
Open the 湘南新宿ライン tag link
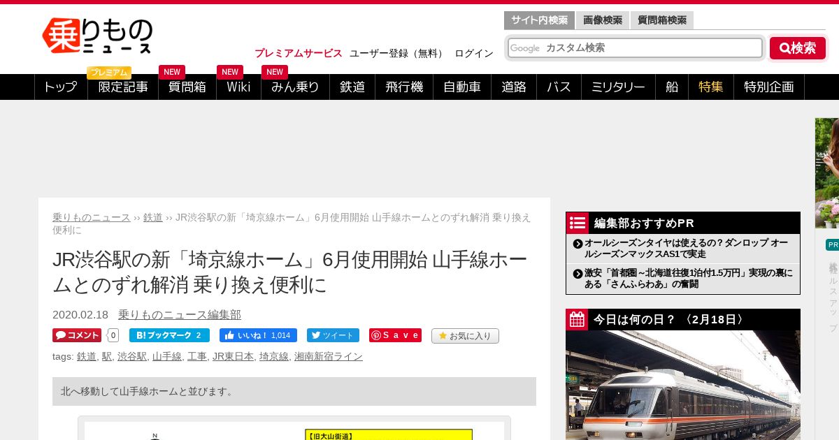pyautogui.click(x=329, y=356)
